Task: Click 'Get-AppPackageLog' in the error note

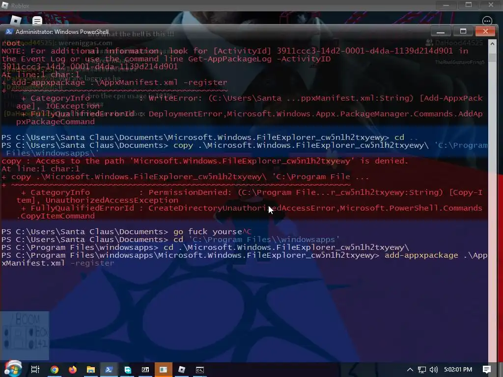Action: (x=230, y=59)
